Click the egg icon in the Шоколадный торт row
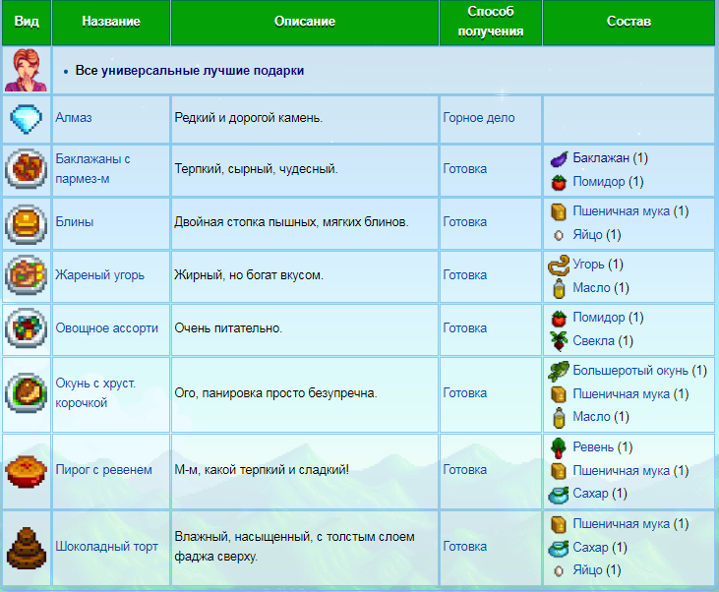The image size is (719, 592). tap(559, 571)
